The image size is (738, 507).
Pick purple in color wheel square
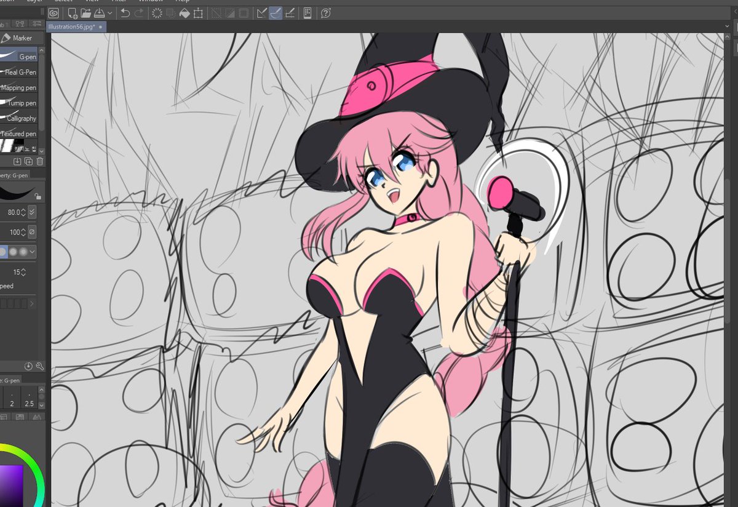point(11,485)
